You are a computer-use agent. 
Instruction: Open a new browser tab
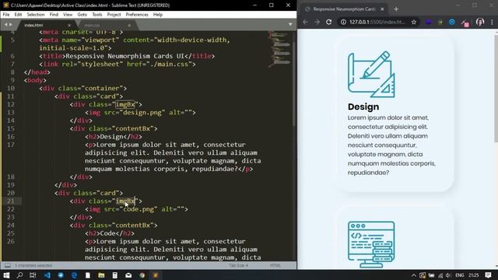[396, 9]
